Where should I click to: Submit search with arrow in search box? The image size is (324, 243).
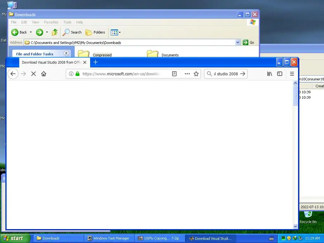243,74
